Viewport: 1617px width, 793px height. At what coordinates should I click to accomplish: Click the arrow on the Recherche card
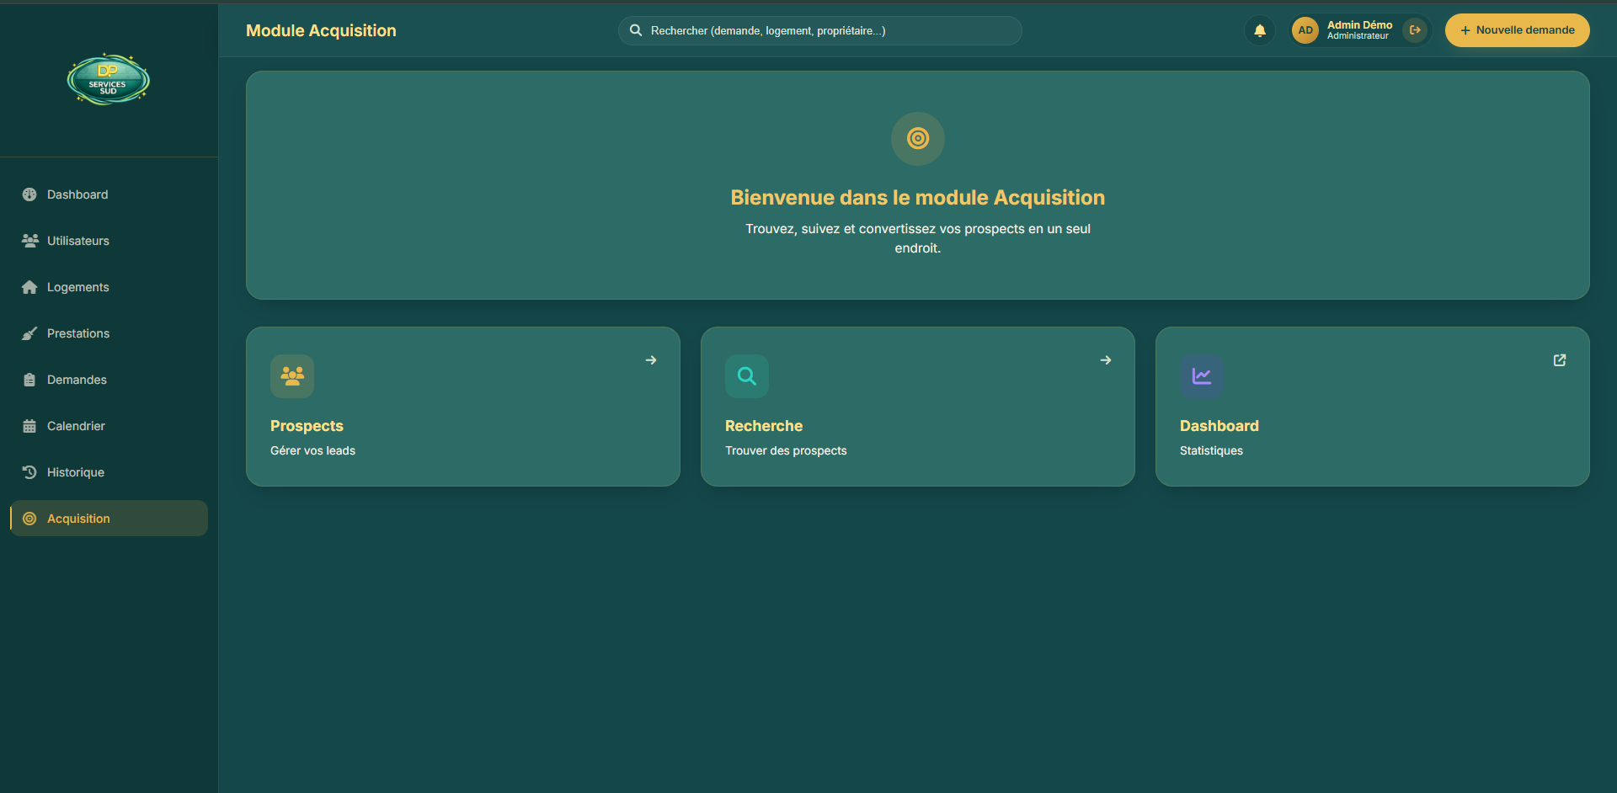coord(1106,360)
